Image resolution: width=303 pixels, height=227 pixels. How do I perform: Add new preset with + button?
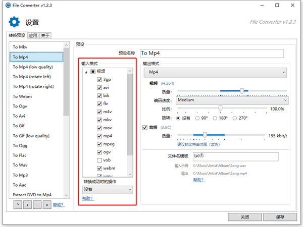point(27,205)
